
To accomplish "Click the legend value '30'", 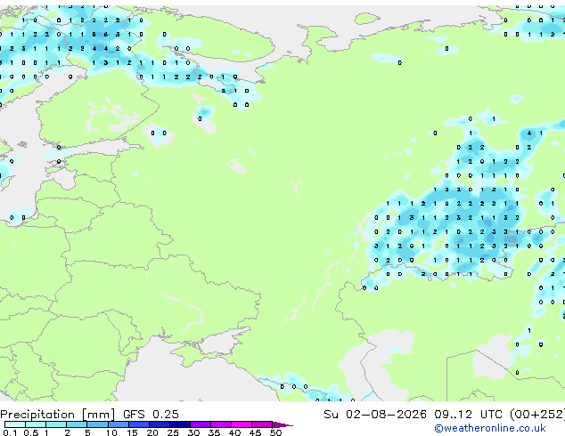I will [194, 432].
